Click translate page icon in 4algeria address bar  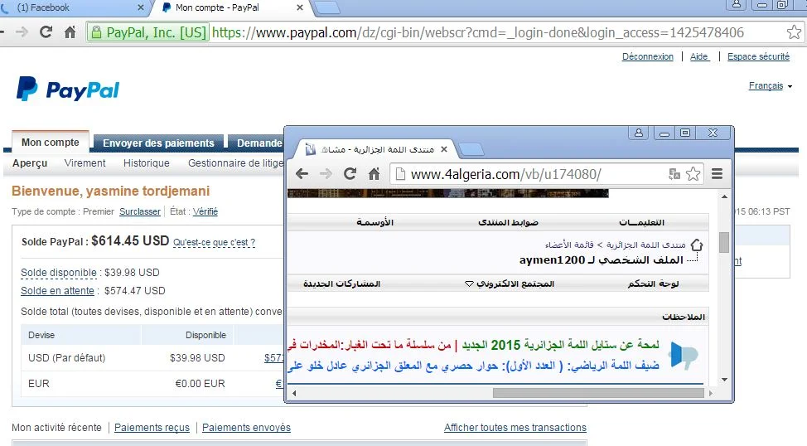point(674,174)
